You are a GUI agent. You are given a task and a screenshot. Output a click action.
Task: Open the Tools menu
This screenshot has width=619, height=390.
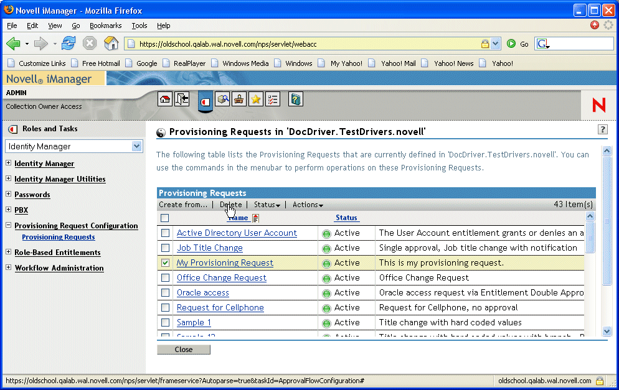139,26
